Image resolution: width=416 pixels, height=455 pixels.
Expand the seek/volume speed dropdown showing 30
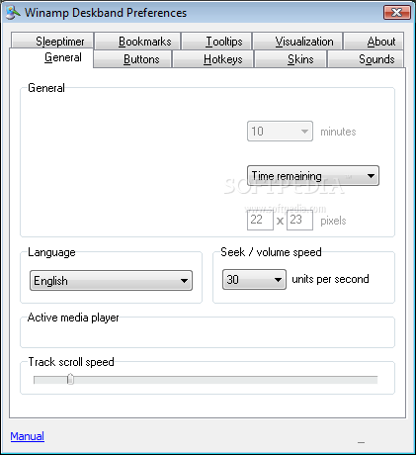tap(254, 280)
